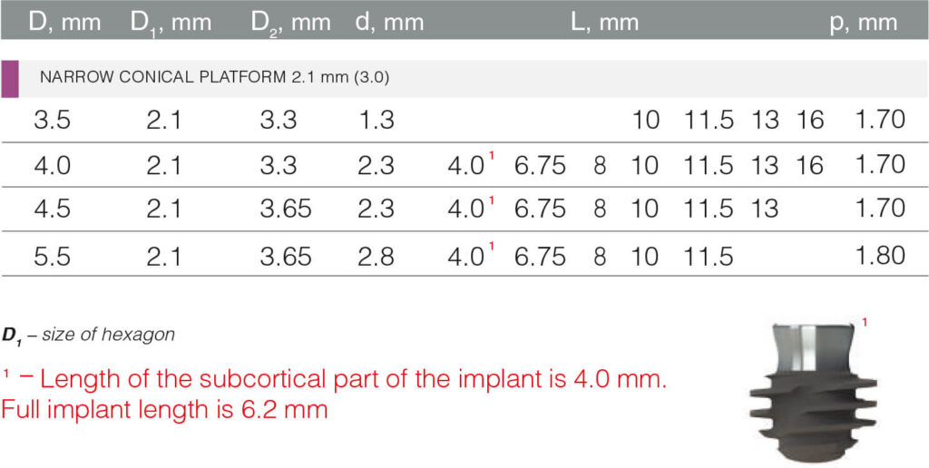Click the purple marker beside Narrow Conical Platform
Viewport: 929px width, 468px height.
[x=10, y=79]
